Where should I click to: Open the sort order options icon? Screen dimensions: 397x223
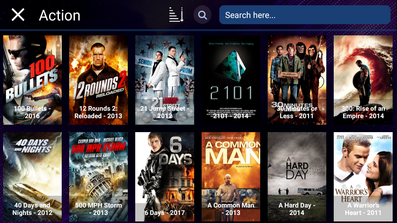(x=176, y=15)
